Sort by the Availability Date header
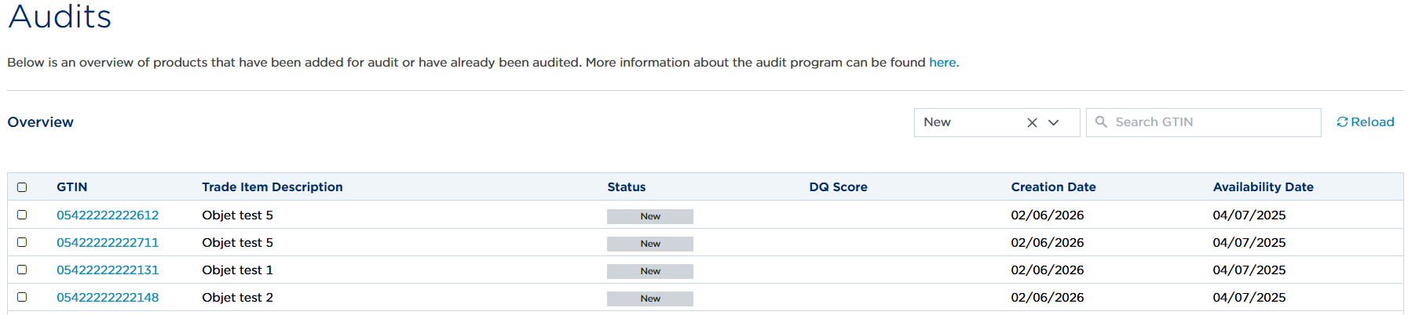Image resolution: width=1408 pixels, height=315 pixels. click(x=1264, y=187)
